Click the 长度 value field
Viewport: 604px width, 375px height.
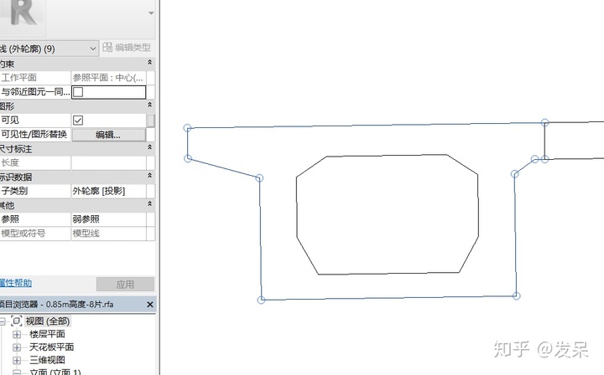click(x=108, y=162)
